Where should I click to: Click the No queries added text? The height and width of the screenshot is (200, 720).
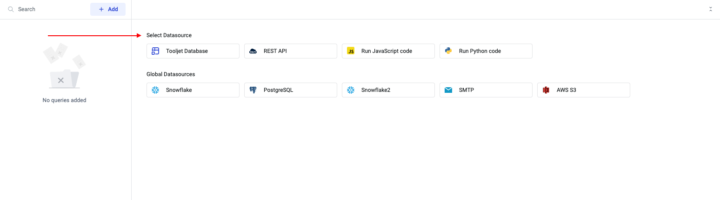64,100
